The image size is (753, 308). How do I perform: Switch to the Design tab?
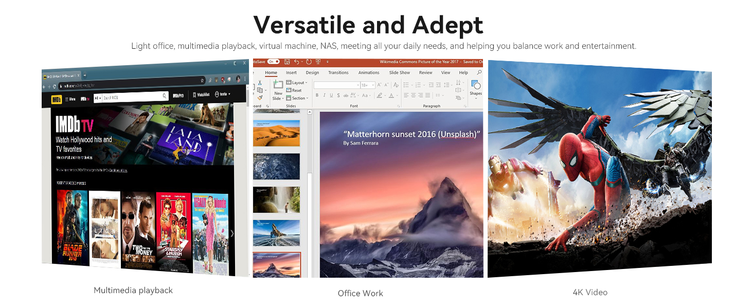coord(312,73)
